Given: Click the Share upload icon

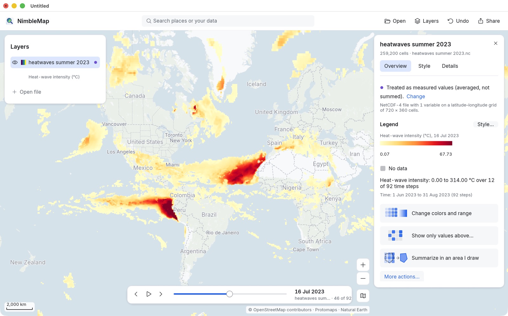Looking at the screenshot, I should 481,21.
